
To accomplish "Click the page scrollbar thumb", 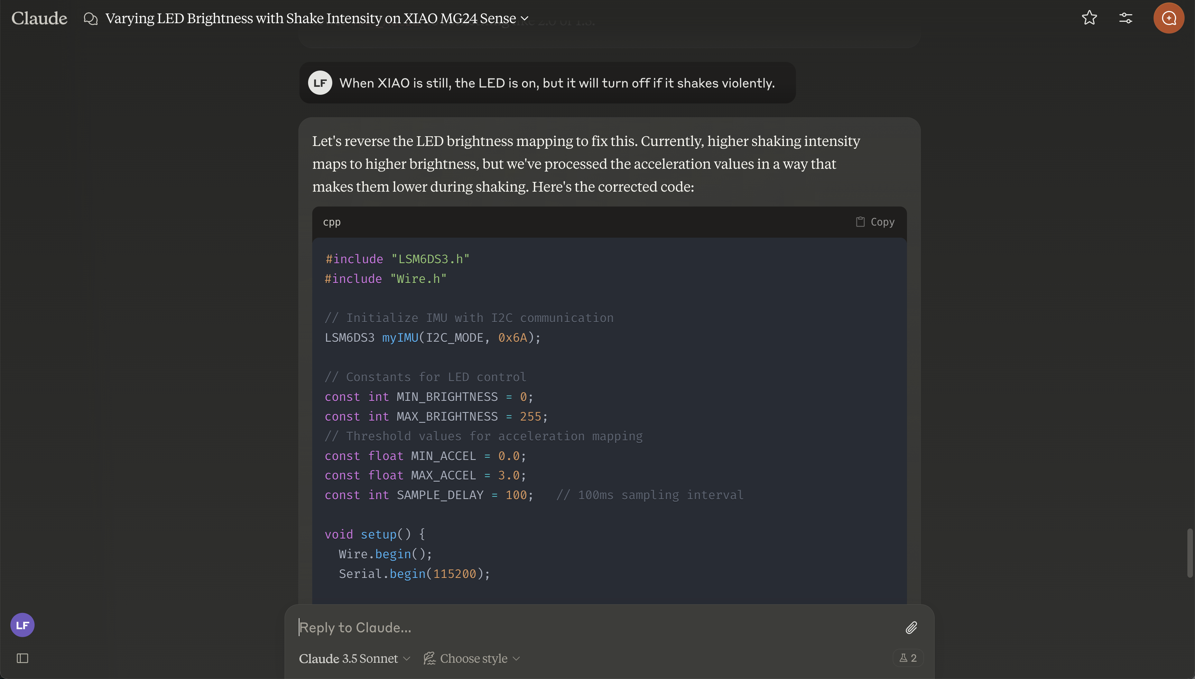I will (x=1190, y=553).
